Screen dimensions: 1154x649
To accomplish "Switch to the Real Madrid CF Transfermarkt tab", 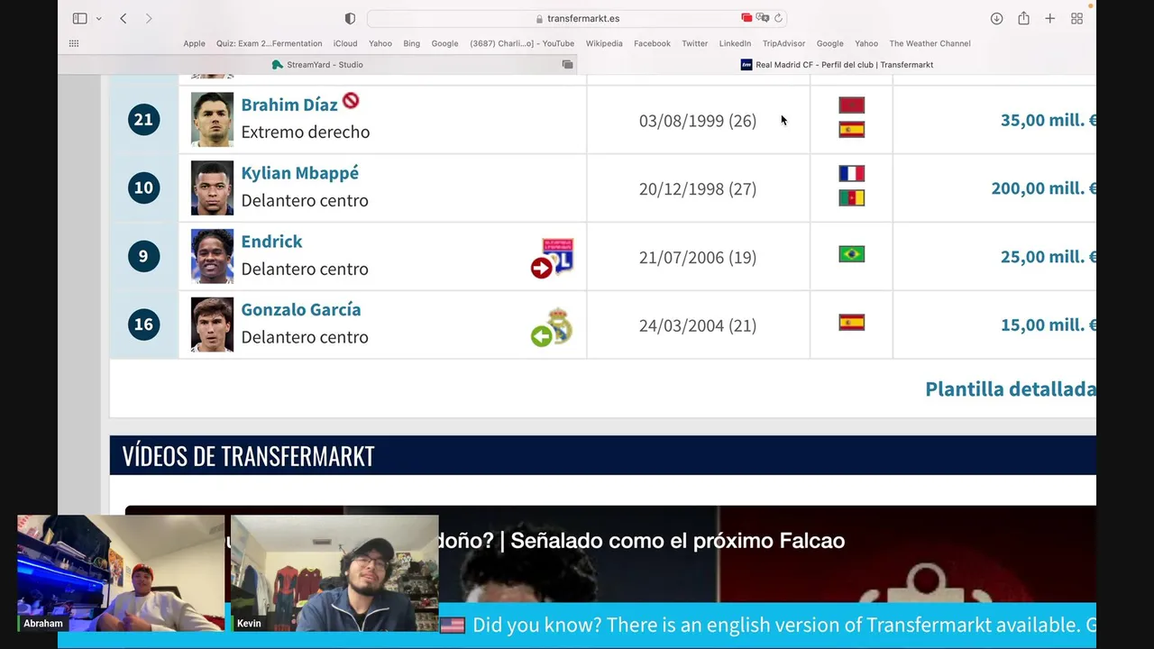I will tap(837, 65).
